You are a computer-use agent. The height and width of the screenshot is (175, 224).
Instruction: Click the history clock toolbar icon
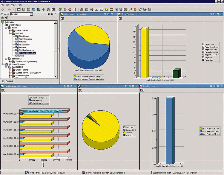[x=34, y=10]
